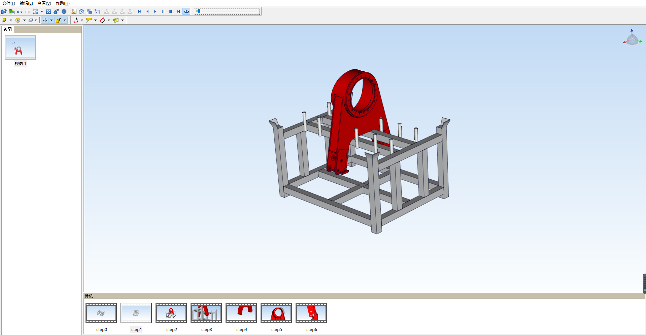646x335 pixels.
Task: Undo the last action
Action: (20, 11)
